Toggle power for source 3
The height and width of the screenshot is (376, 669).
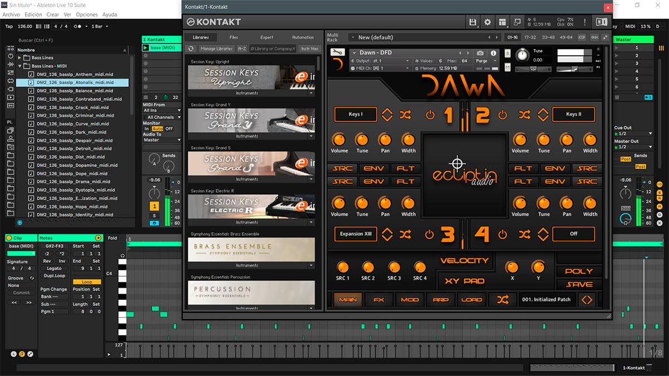pyautogui.click(x=429, y=235)
